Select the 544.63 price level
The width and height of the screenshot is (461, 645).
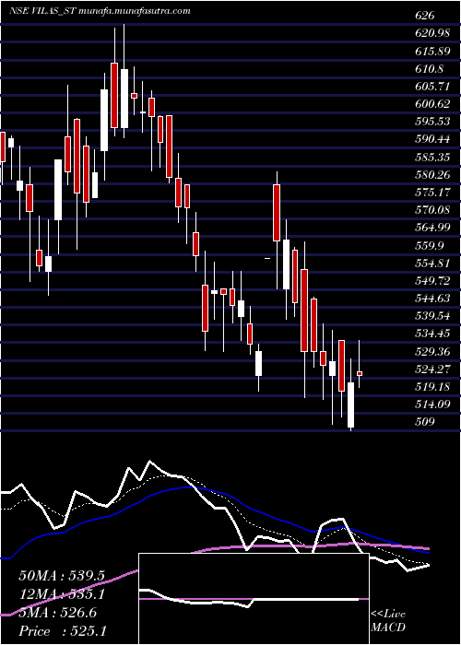point(432,299)
